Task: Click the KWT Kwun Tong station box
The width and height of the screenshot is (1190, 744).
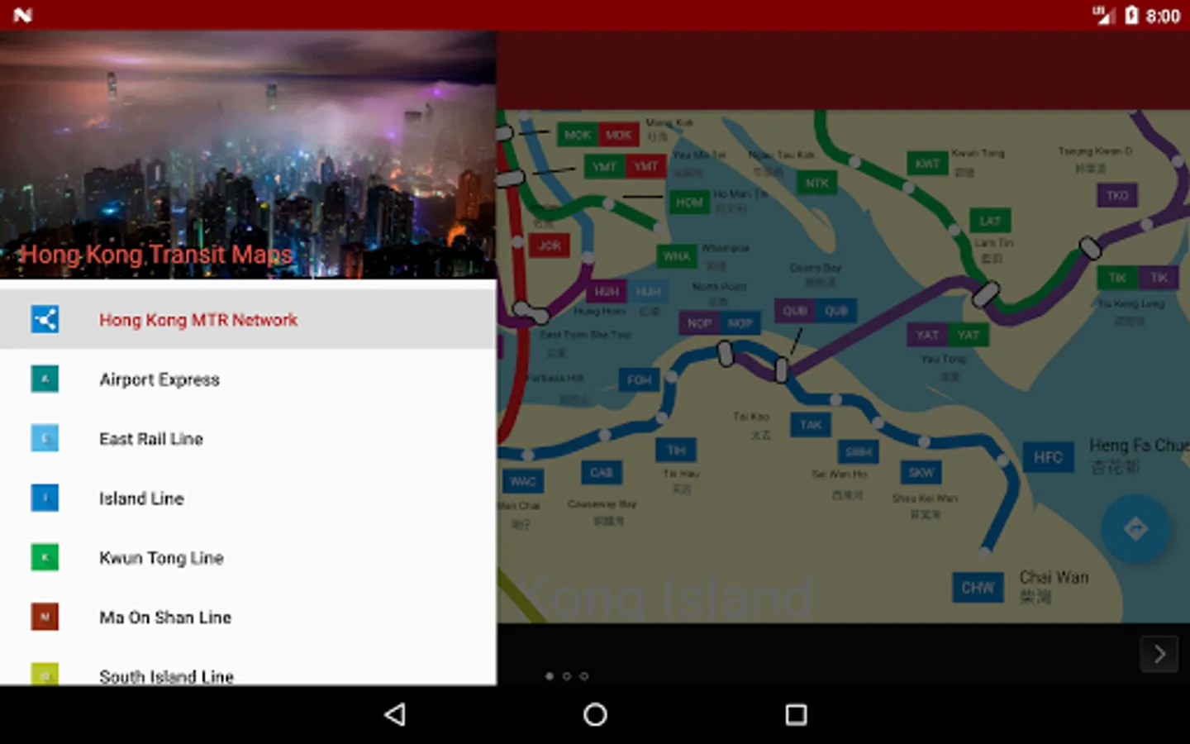Action: (928, 164)
